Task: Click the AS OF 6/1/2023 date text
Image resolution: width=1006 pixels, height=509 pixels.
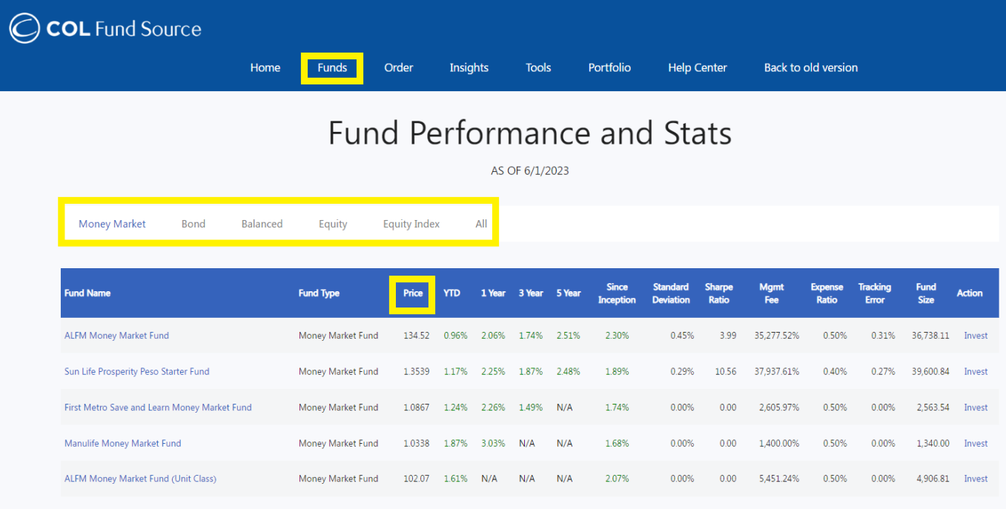Action: pyautogui.click(x=529, y=170)
